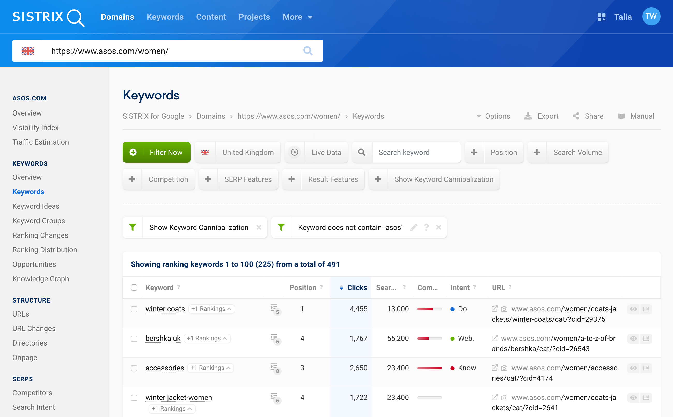Toggle the bershka uk row checkbox
This screenshot has height=417, width=673.
(x=134, y=339)
